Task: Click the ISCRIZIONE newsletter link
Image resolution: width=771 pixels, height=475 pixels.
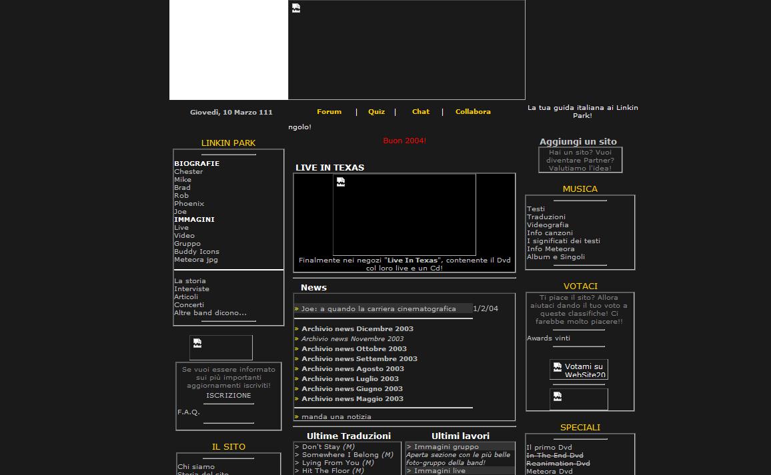Action: pos(229,396)
